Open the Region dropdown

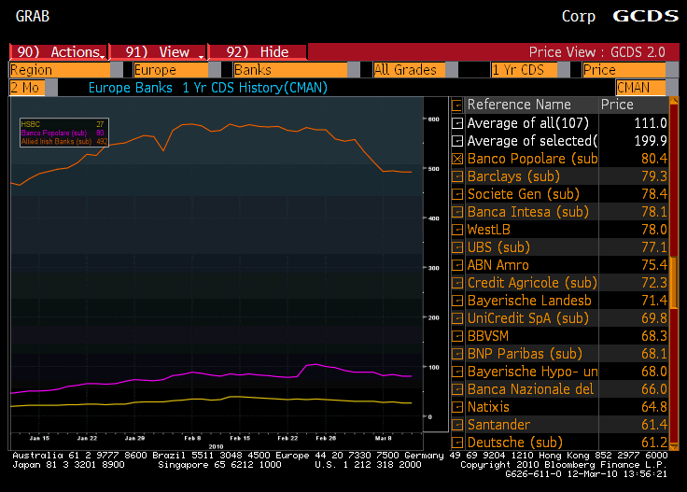[x=58, y=70]
